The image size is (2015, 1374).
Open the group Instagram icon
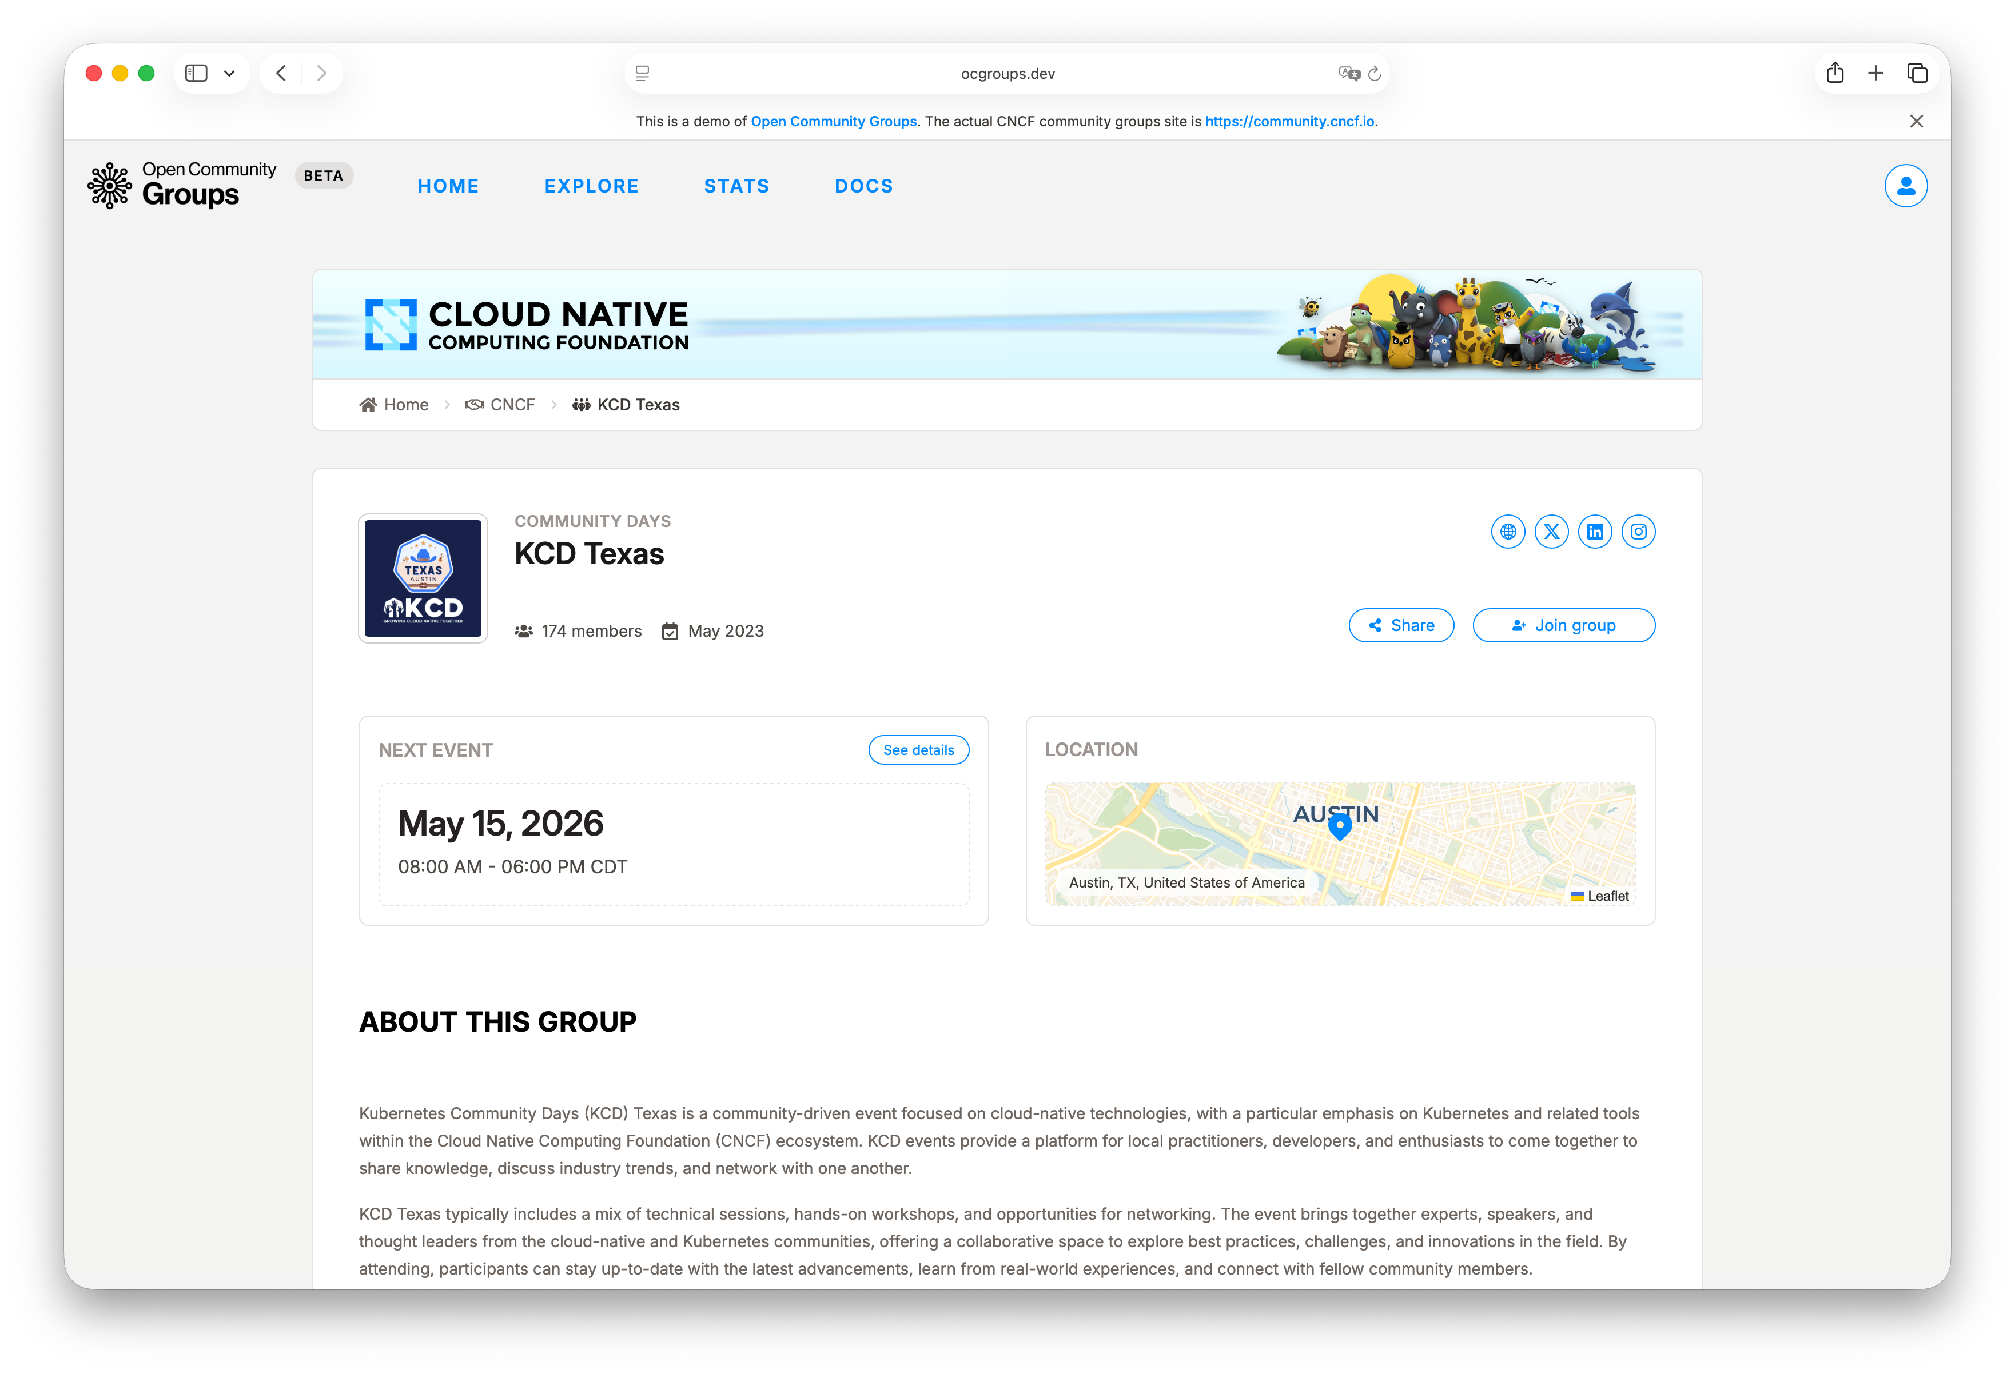(1639, 532)
